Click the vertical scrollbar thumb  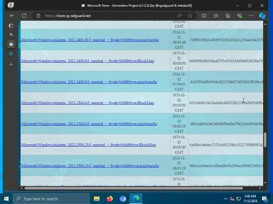click(x=265, y=140)
